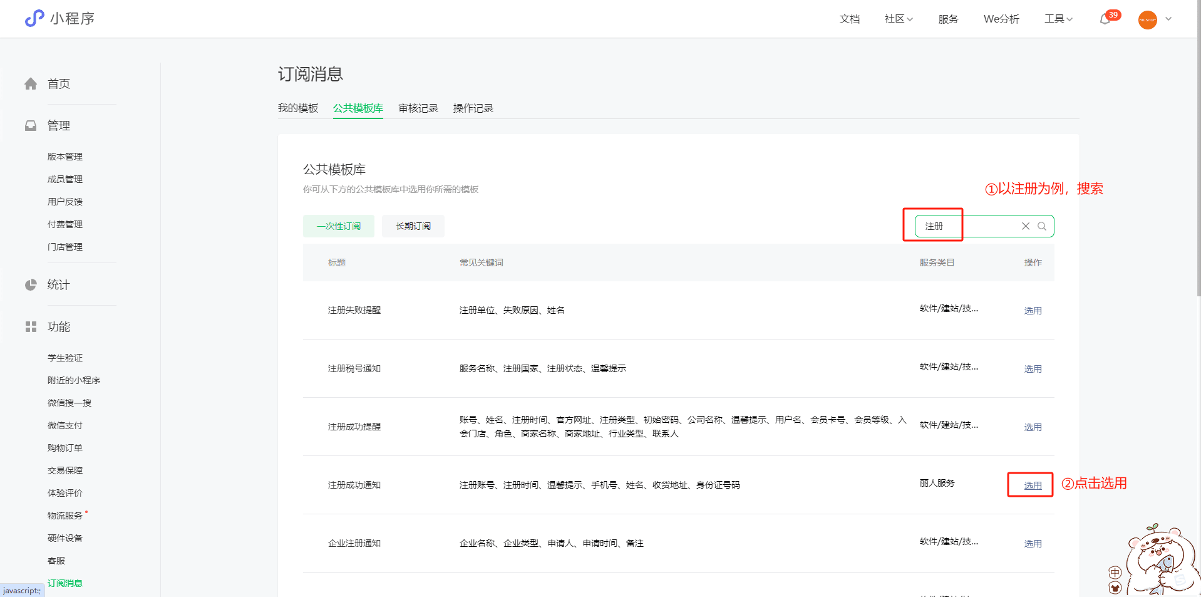
Task: Click 选用 for 注册成功通知 template
Action: 1033,485
